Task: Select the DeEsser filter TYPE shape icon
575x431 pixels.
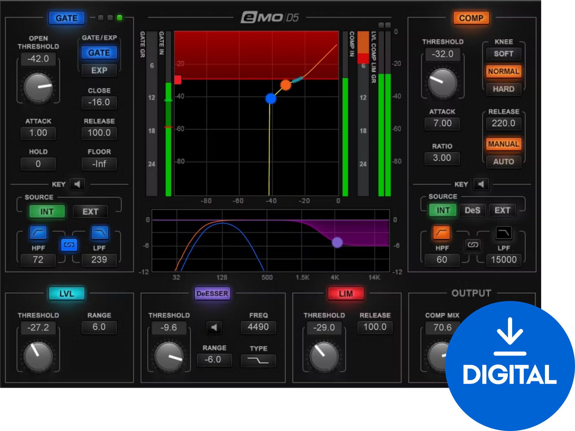Action: [x=259, y=360]
